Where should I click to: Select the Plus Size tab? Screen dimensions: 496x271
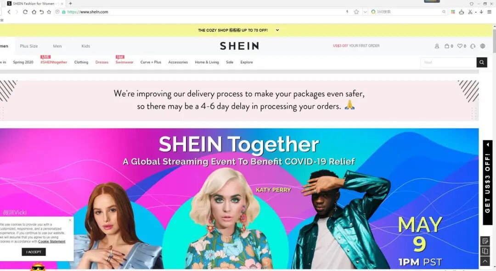pyautogui.click(x=29, y=46)
